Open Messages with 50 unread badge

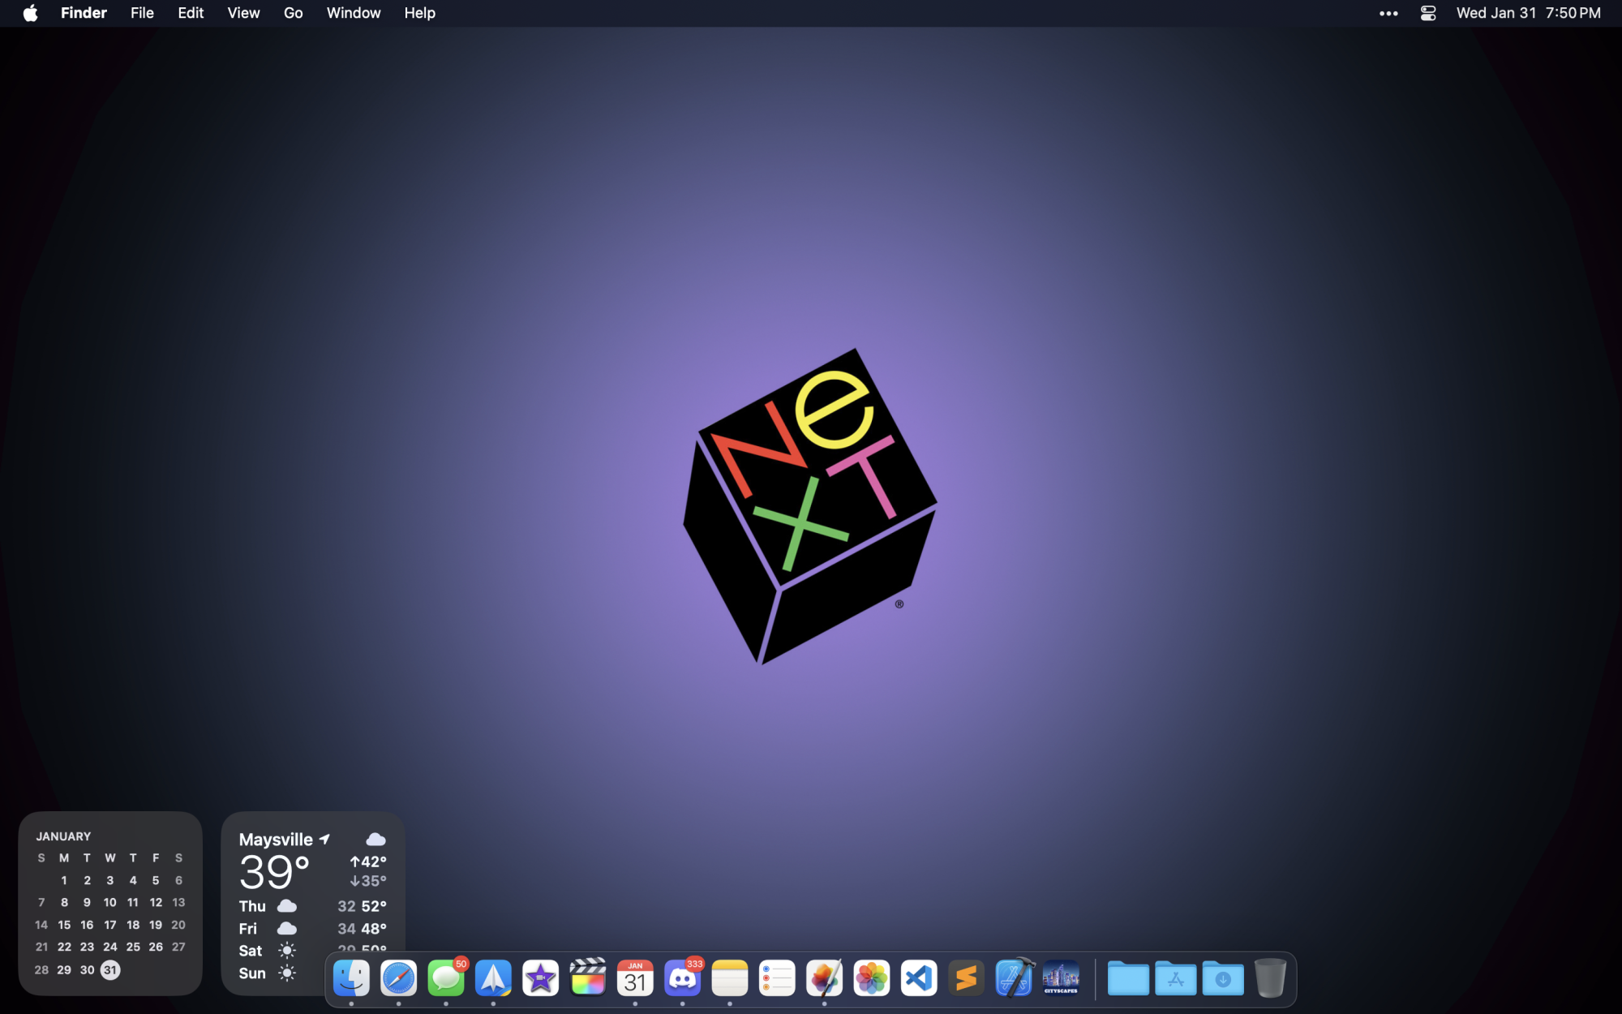446,978
